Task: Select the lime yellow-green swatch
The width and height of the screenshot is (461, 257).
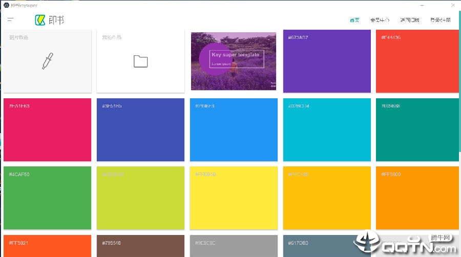Action: pos(140,198)
